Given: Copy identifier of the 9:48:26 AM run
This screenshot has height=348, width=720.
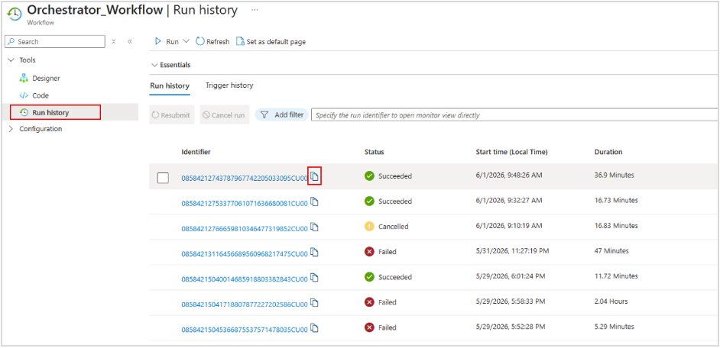Looking at the screenshot, I should tap(315, 176).
